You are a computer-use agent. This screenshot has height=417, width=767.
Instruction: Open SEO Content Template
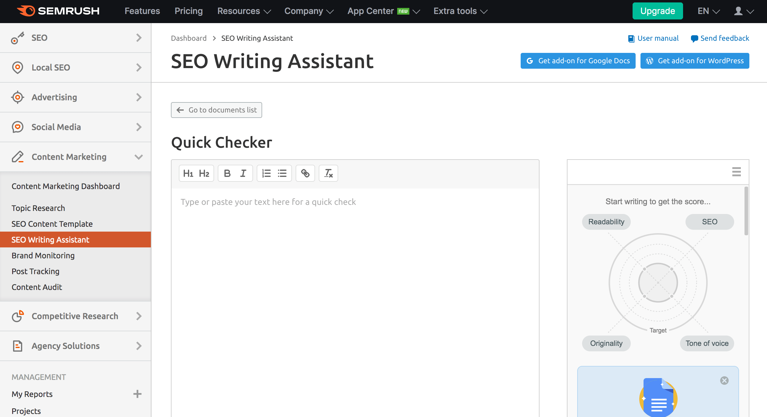(x=52, y=224)
